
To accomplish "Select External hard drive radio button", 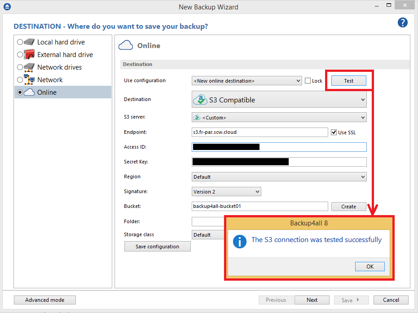I will pos(20,55).
